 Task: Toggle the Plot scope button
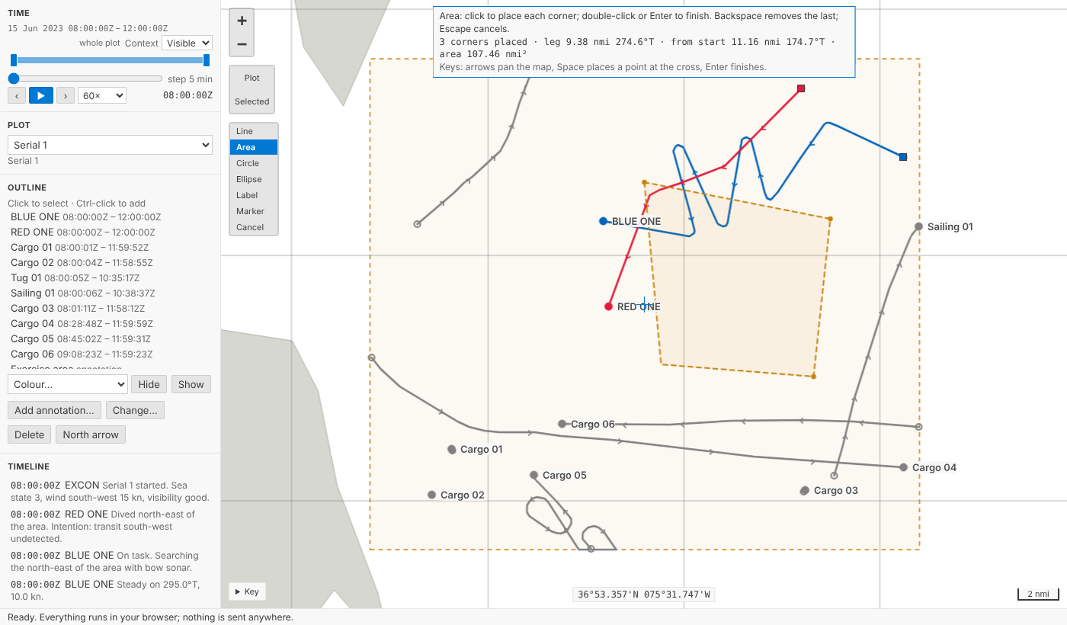coord(252,78)
